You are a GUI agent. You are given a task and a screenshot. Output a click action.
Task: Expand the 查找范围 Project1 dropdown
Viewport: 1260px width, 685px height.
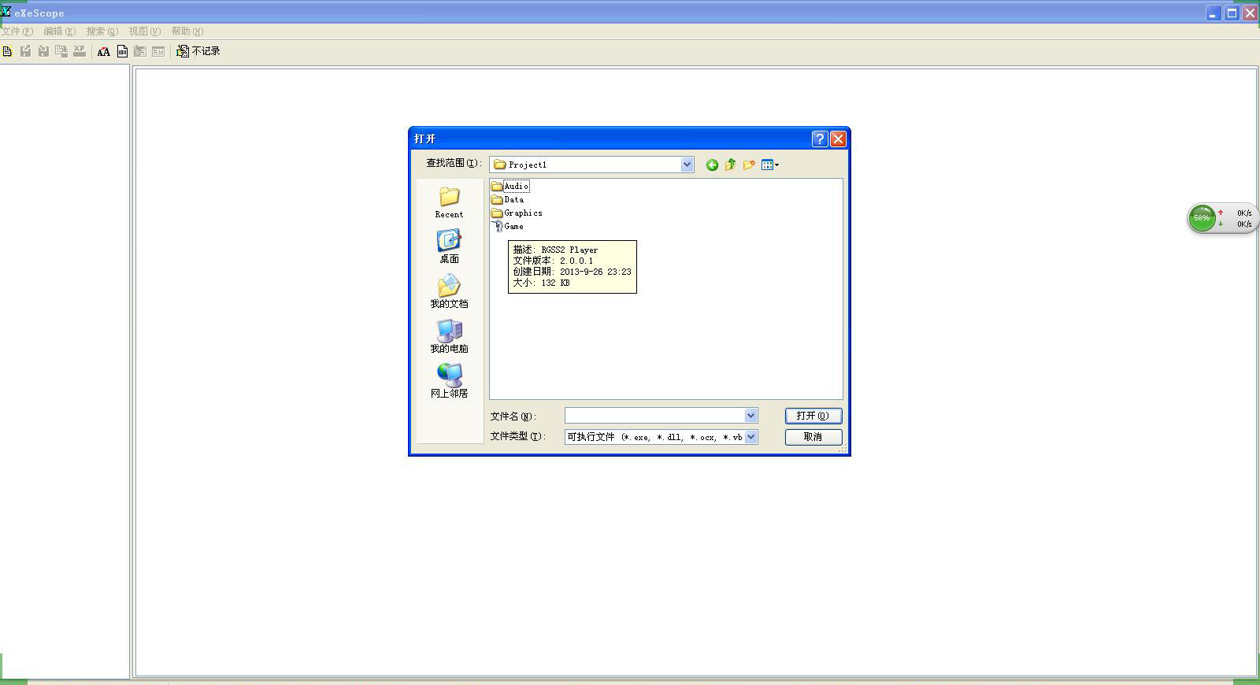click(687, 165)
